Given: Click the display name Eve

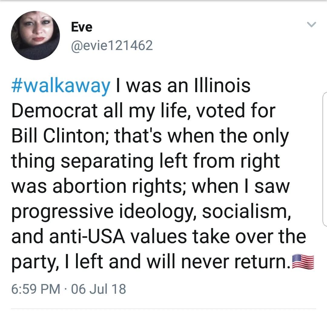Looking at the screenshot, I should coord(81,27).
